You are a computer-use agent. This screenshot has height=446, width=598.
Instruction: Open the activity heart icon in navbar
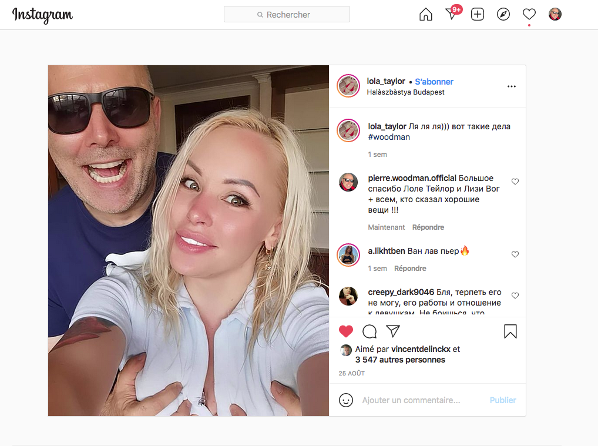click(529, 15)
